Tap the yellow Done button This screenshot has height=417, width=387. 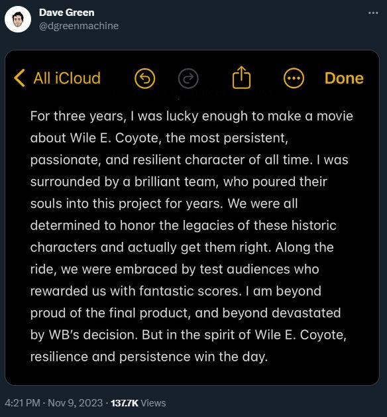click(x=344, y=78)
